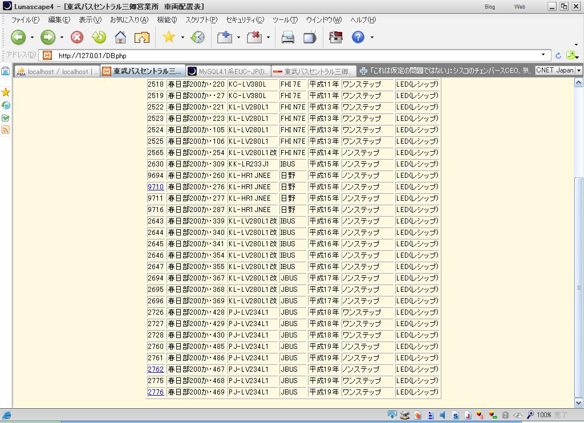Open History with the clock-globe icon
Screen dimensions: 584x423
[197, 37]
